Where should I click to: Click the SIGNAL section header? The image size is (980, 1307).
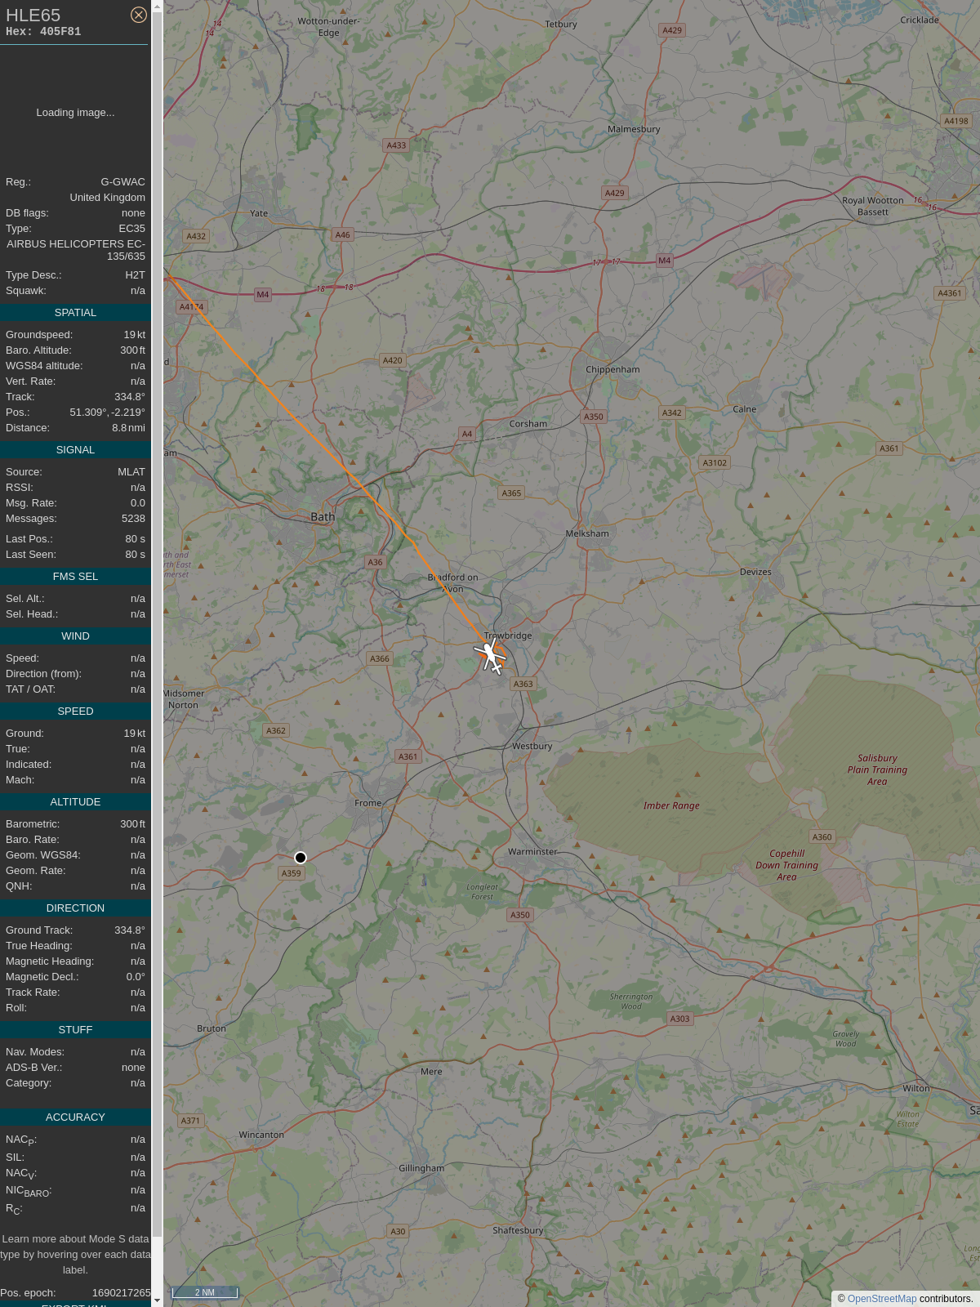click(x=75, y=450)
